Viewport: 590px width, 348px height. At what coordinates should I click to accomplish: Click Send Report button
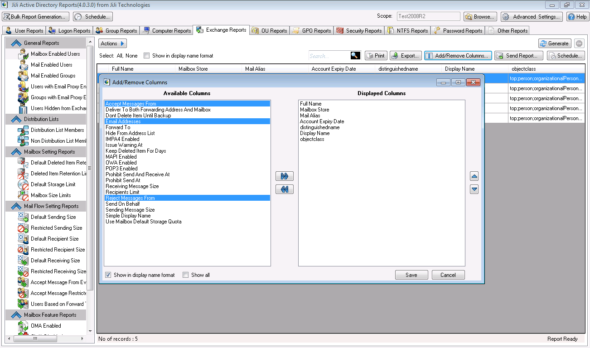[x=519, y=56]
